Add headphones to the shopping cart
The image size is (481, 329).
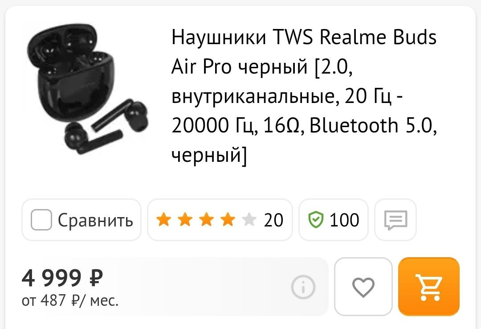[428, 287]
